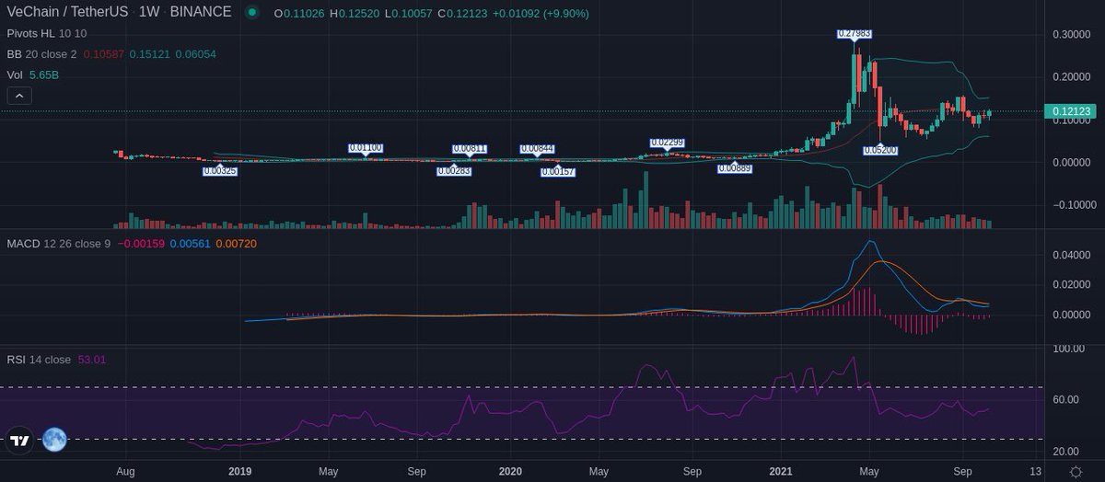This screenshot has width=1105, height=482.
Task: Select pivot low label 0.00889
Action: click(x=735, y=168)
